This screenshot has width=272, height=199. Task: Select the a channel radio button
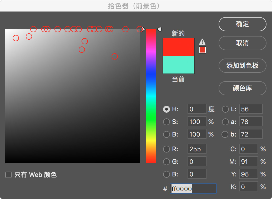(225, 122)
